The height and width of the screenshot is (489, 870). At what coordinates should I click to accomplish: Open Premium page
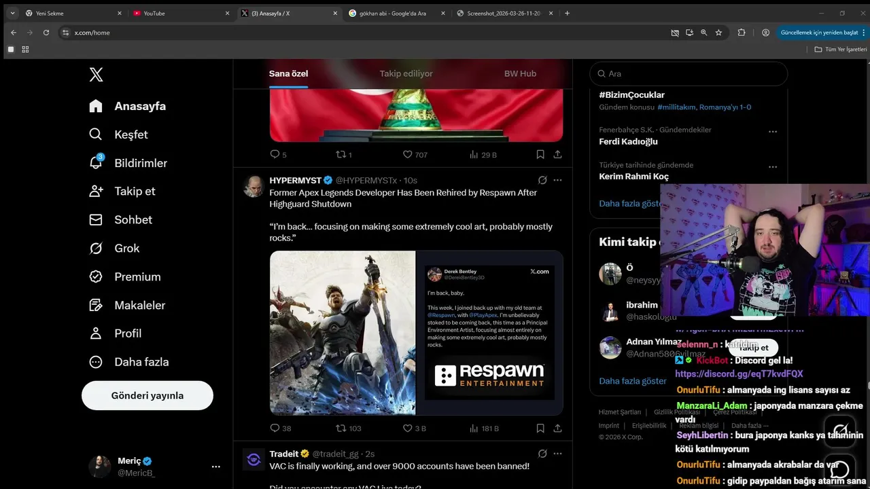click(x=125, y=277)
